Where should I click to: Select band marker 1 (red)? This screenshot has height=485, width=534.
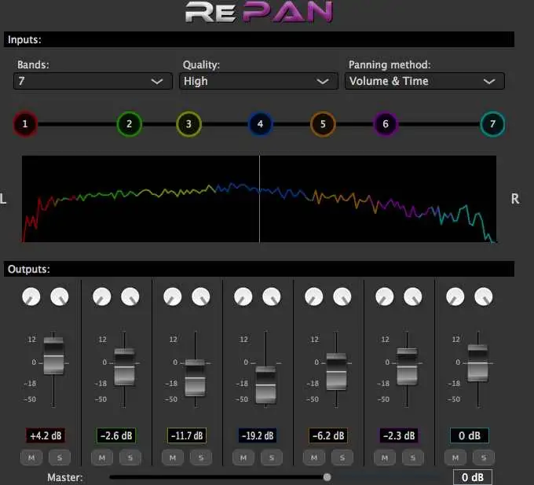click(25, 123)
